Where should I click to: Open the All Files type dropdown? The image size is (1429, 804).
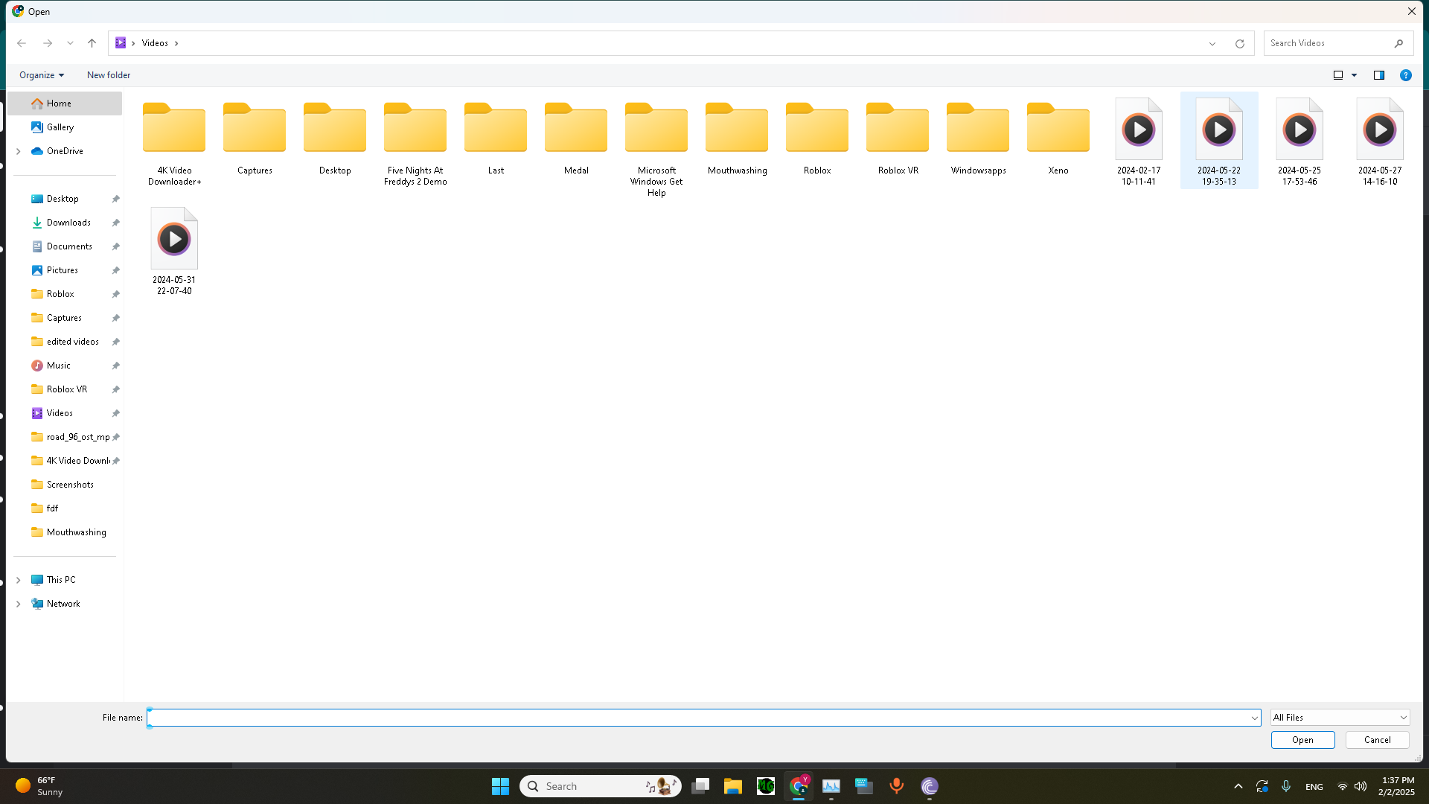(1339, 718)
